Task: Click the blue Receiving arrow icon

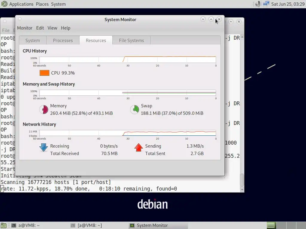Action: click(x=44, y=147)
